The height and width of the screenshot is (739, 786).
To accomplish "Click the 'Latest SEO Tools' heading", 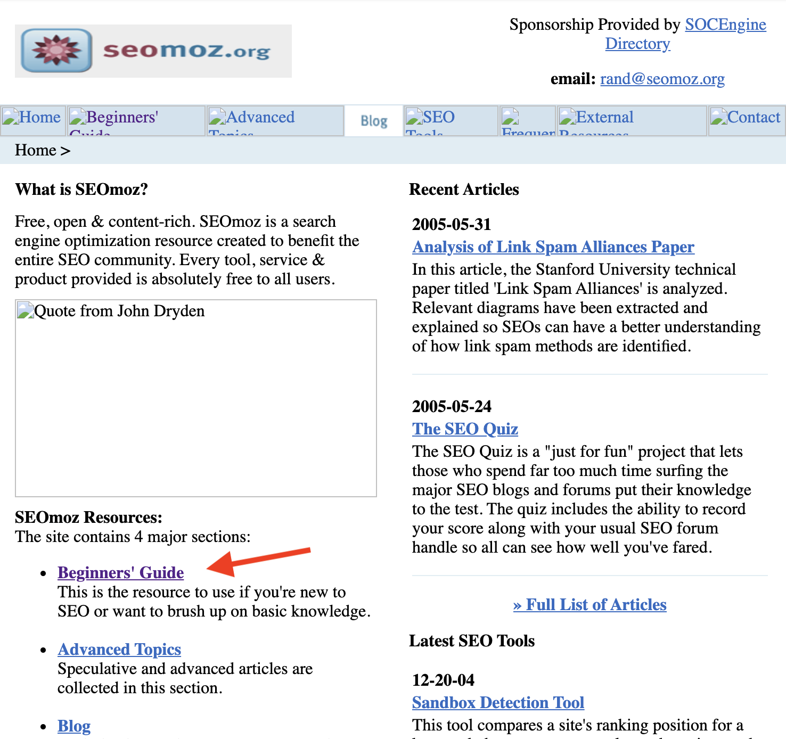I will coord(472,641).
